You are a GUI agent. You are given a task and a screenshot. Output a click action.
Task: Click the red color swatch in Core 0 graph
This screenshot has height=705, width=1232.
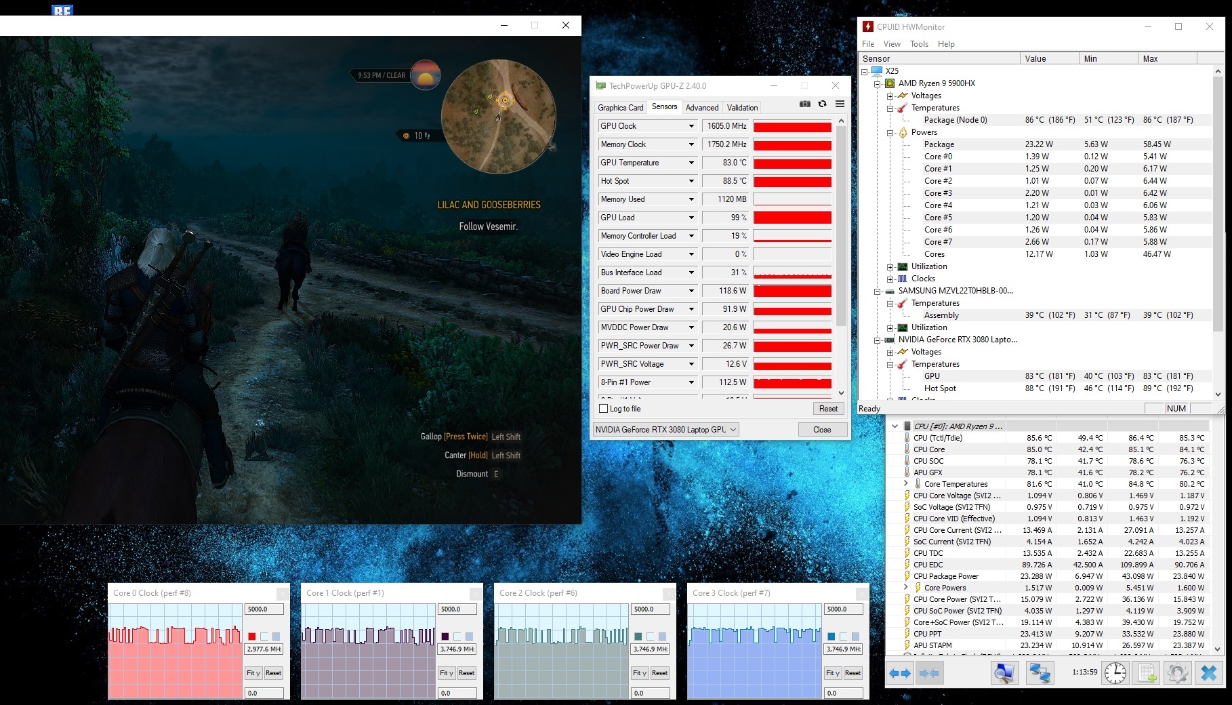click(x=252, y=637)
